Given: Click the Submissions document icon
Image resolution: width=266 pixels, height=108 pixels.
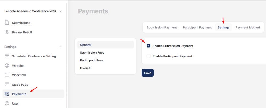Looking at the screenshot, I should [7, 23].
